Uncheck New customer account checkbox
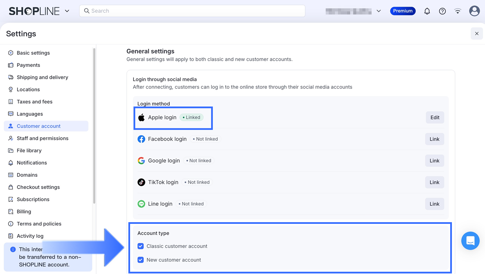485x274 pixels. [140, 260]
